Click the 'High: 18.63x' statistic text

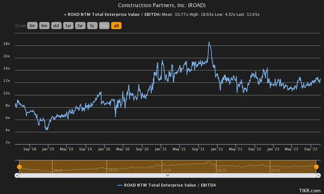(201, 15)
